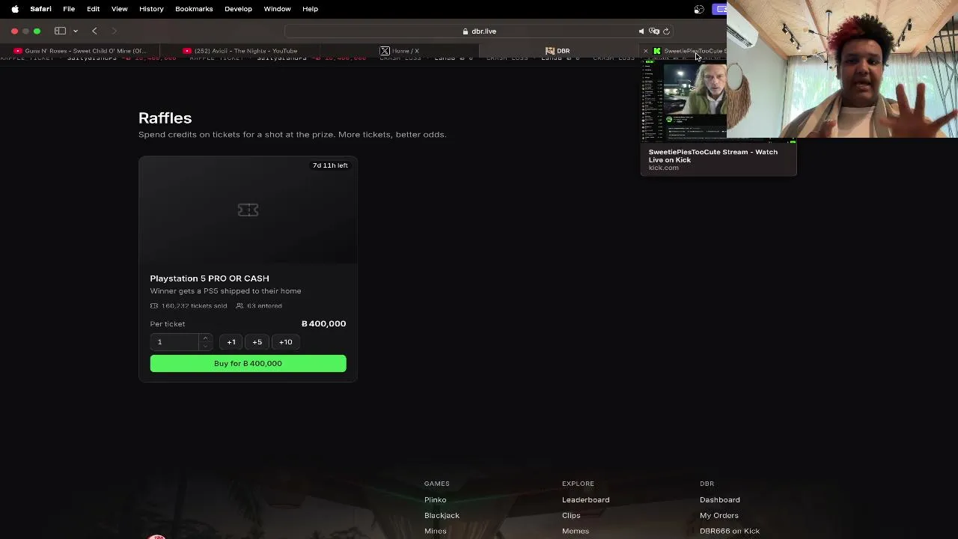The height and width of the screenshot is (539, 958).
Task: Select the DBR tab
Action: click(558, 51)
